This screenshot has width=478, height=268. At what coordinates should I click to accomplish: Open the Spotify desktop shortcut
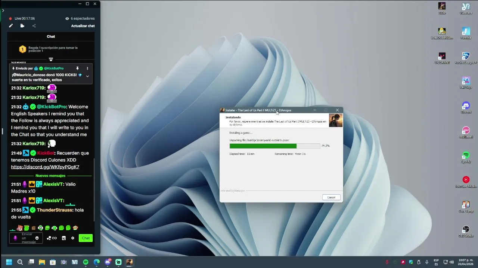466,157
